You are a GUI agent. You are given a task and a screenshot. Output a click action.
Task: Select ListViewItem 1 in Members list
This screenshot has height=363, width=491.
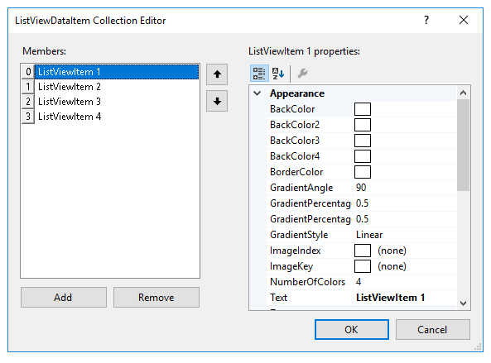(117, 72)
